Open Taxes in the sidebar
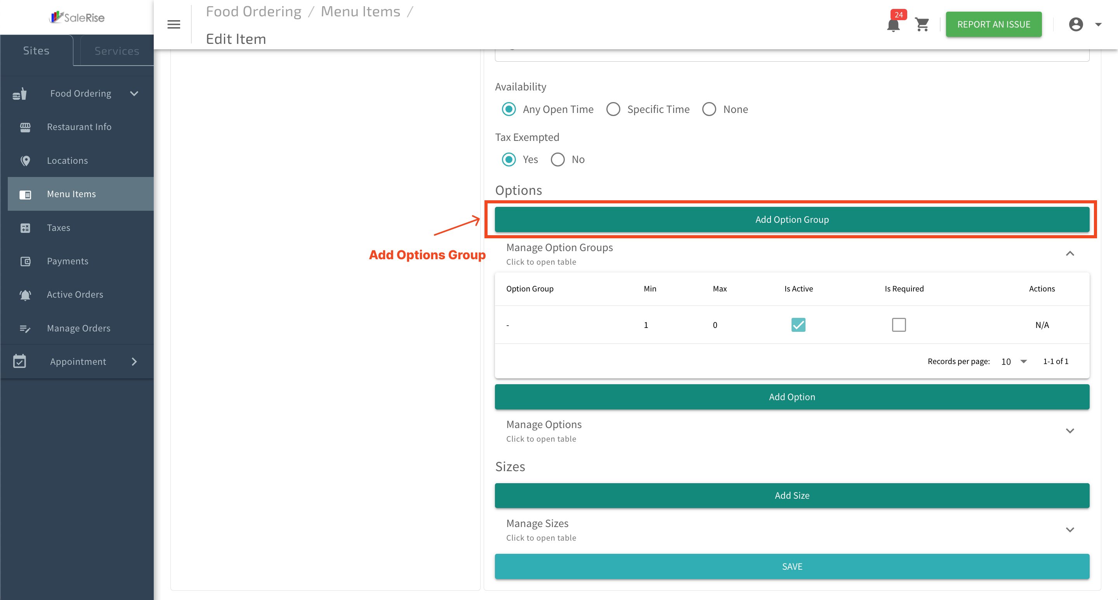1118x600 pixels. (58, 228)
